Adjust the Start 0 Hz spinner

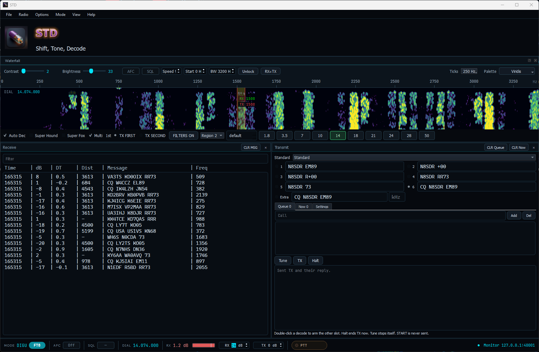tap(204, 71)
